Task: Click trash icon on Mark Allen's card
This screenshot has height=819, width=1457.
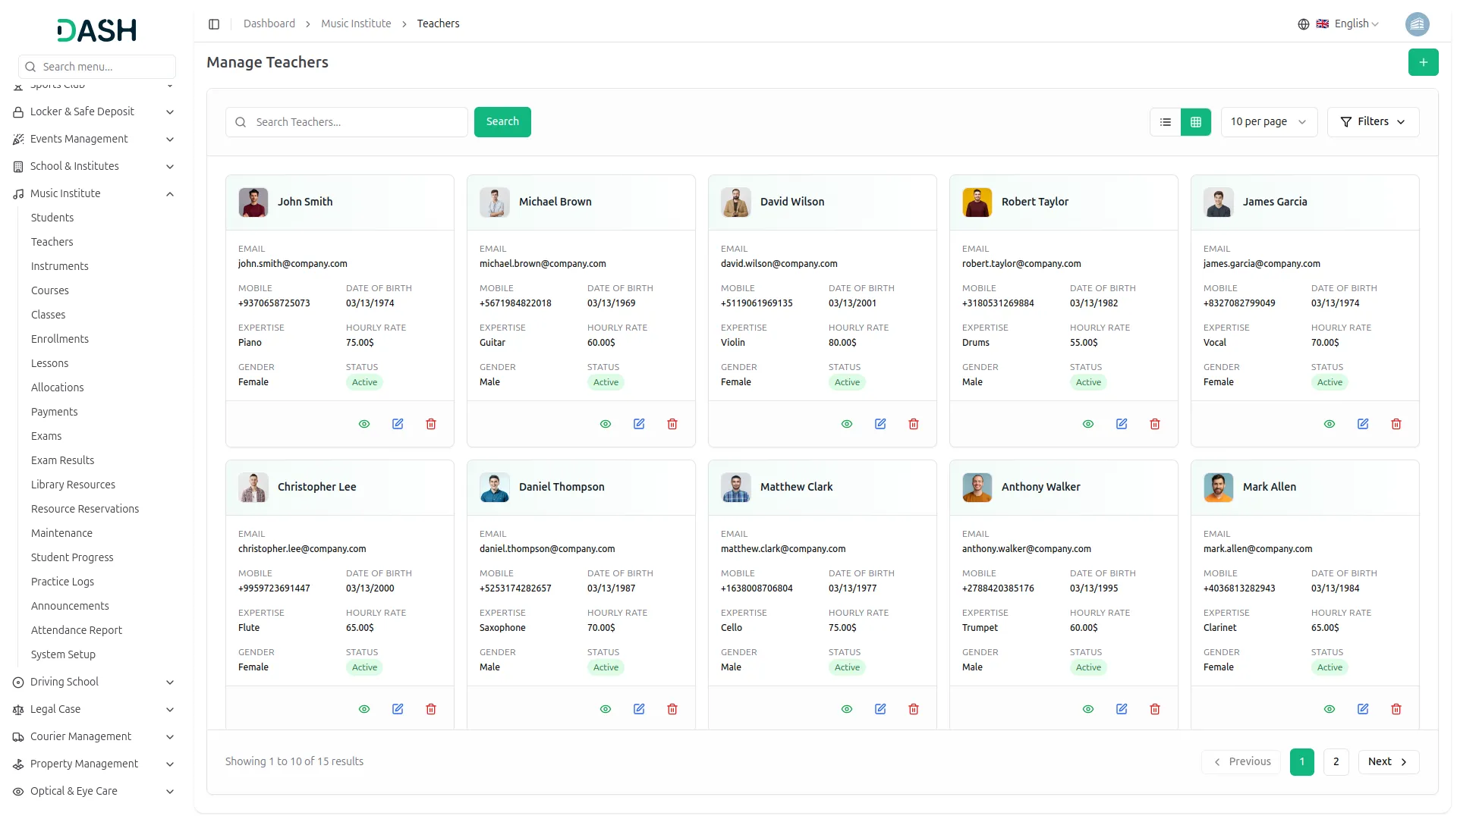Action: (1396, 709)
